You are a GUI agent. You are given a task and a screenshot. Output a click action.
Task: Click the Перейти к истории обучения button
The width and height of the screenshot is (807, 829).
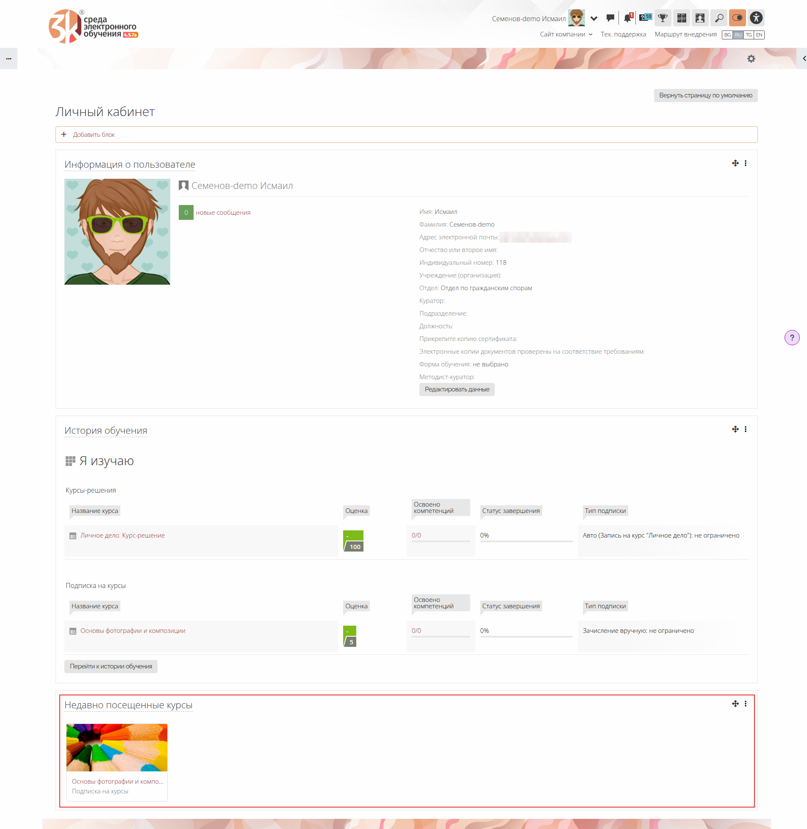click(x=111, y=666)
